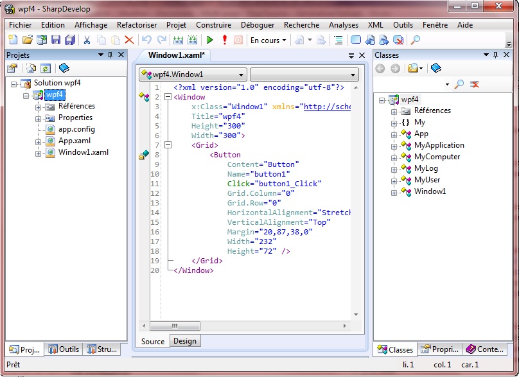The width and height of the screenshot is (519, 377).
Task: Collapse the Solution wpf4 node
Action: click(x=13, y=84)
